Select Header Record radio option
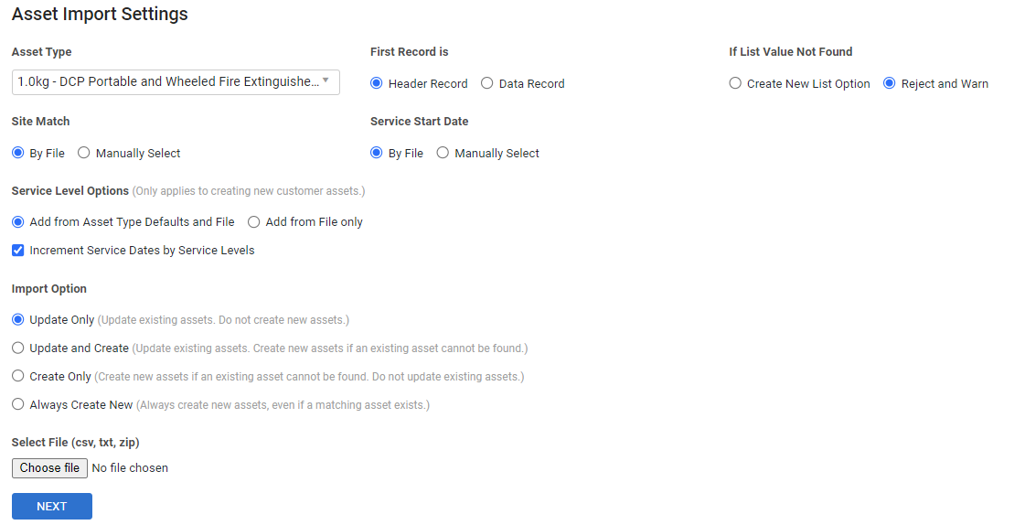1025x525 pixels. click(x=377, y=83)
